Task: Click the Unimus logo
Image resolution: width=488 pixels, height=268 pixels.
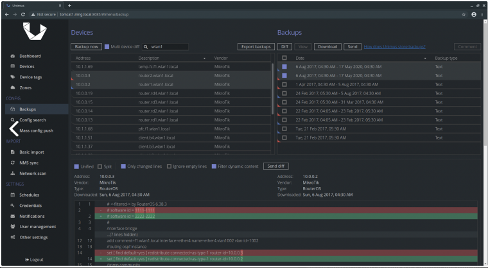Action: [x=35, y=31]
